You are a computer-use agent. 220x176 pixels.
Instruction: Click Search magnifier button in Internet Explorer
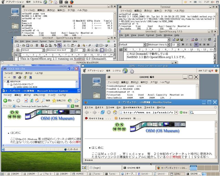click(x=46, y=100)
